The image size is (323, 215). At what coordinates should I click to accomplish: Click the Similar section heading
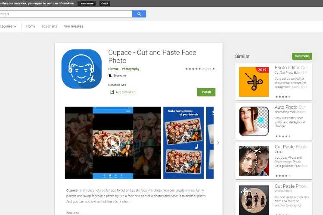[242, 56]
